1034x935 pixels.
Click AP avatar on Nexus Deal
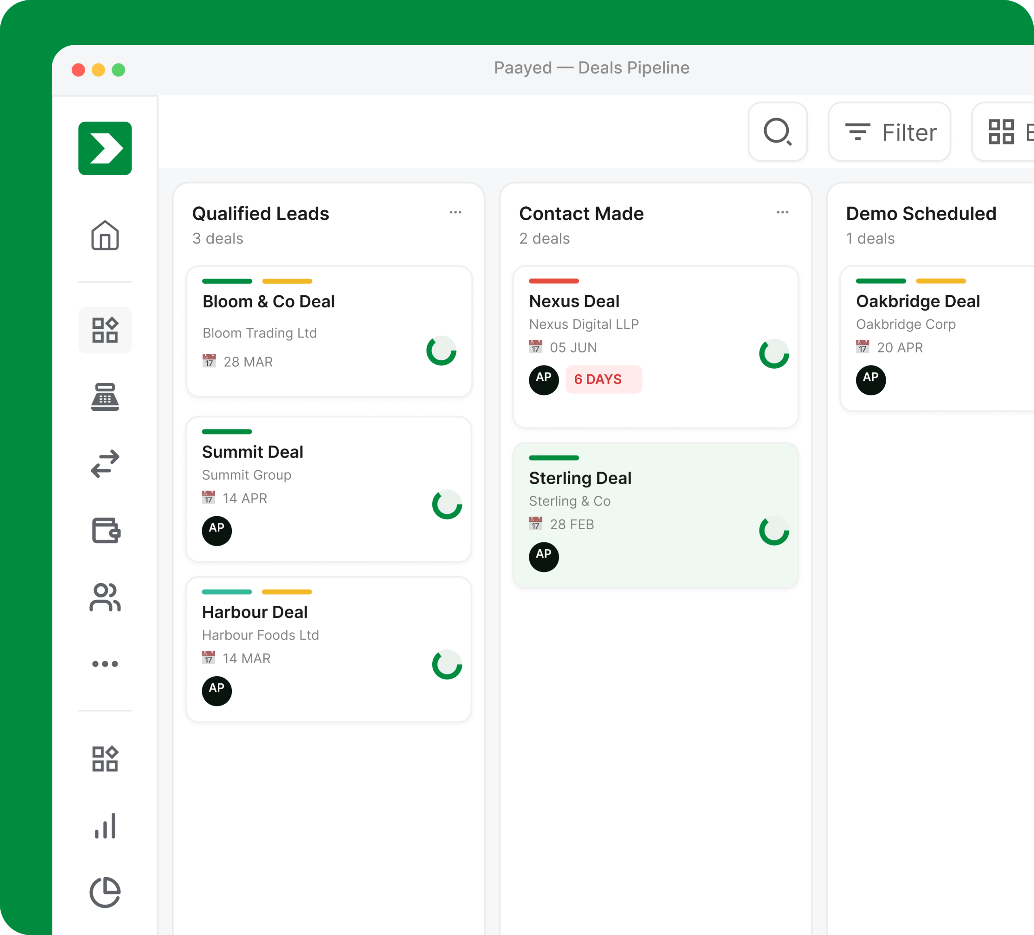(544, 380)
